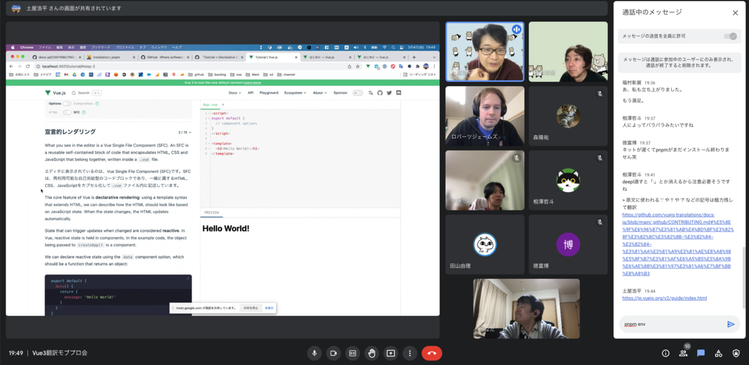
Task: Click 非表示 on the sharing banner
Action: 269,308
